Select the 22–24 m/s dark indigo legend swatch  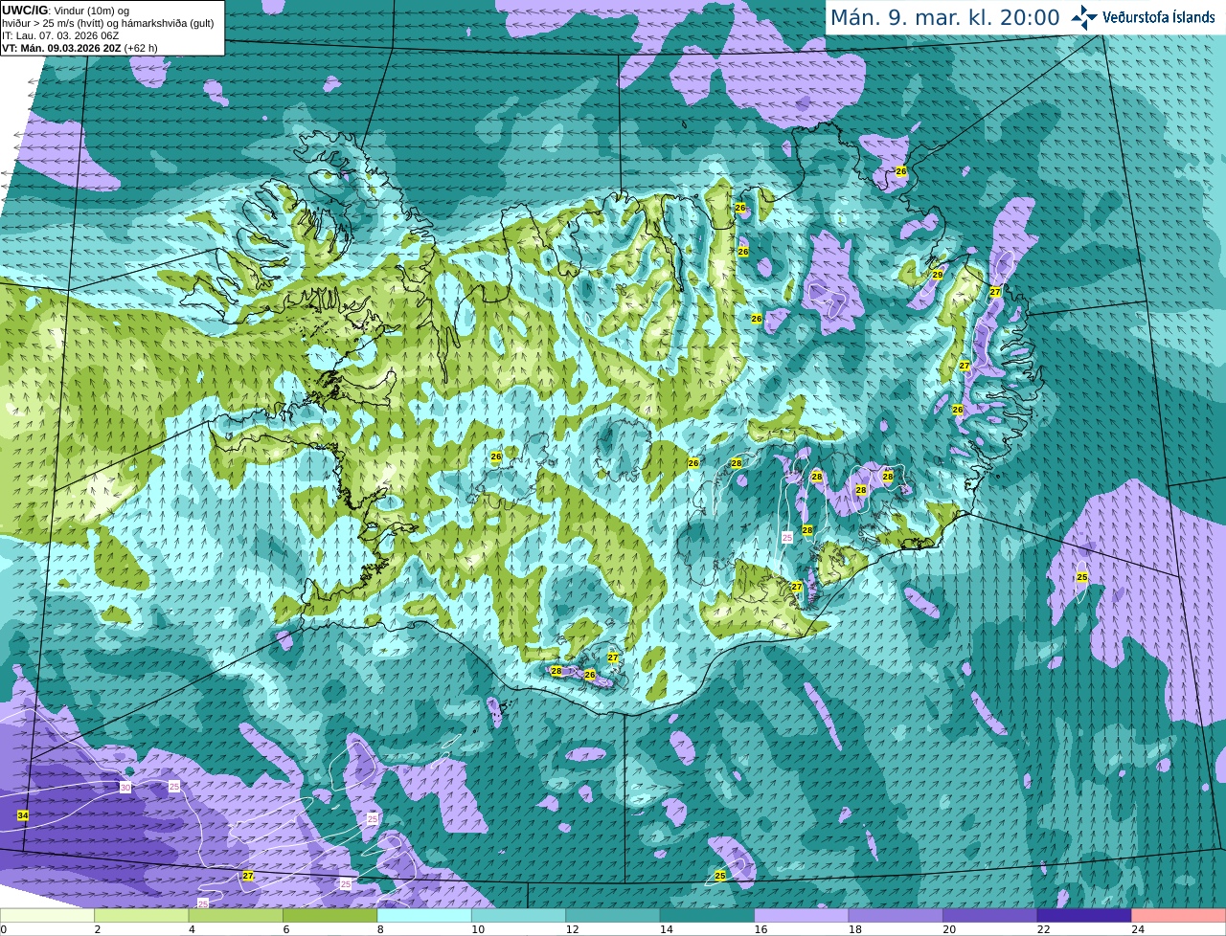[x=1085, y=915]
